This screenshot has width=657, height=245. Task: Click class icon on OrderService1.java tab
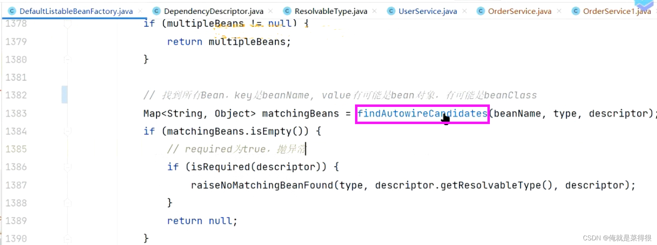(575, 11)
